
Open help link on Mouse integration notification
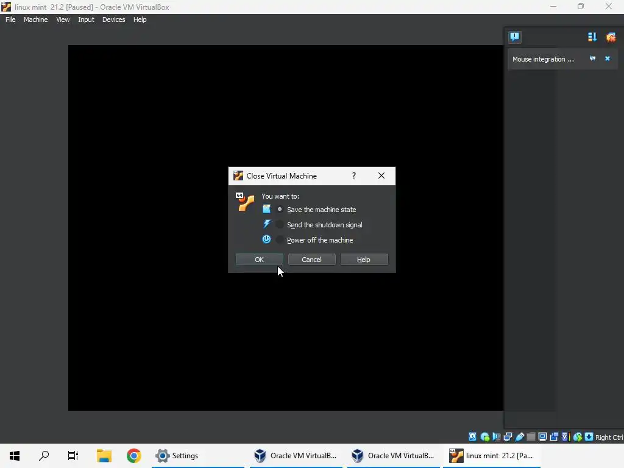pos(592,58)
